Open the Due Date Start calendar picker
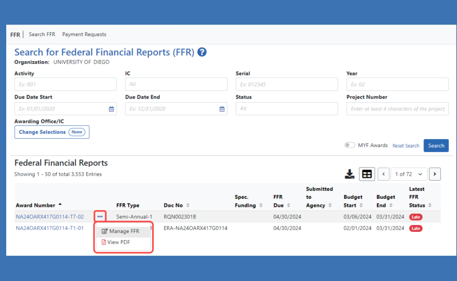457x281 pixels. click(111, 109)
